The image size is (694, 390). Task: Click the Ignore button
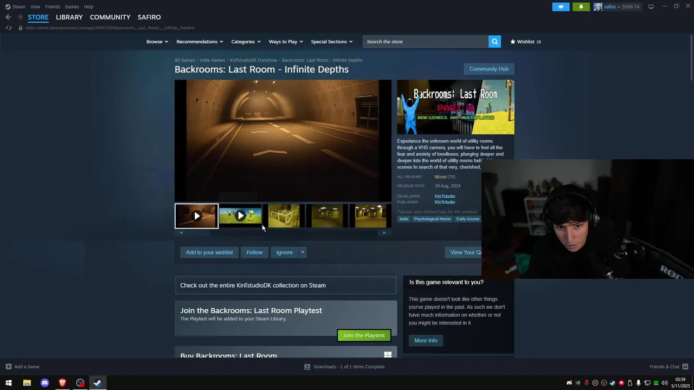tap(284, 252)
